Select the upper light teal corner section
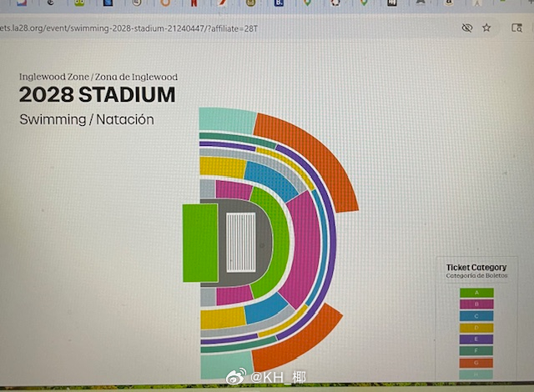The width and height of the screenshot is (534, 392). tap(226, 119)
